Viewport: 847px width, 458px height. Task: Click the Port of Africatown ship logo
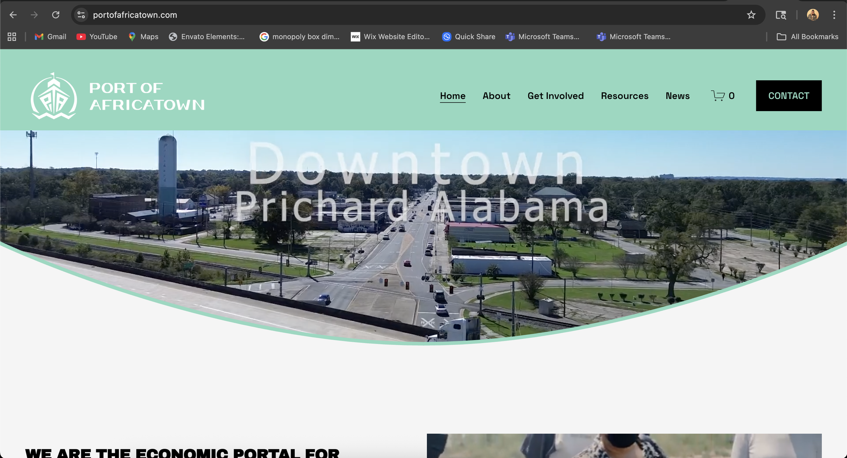[54, 96]
